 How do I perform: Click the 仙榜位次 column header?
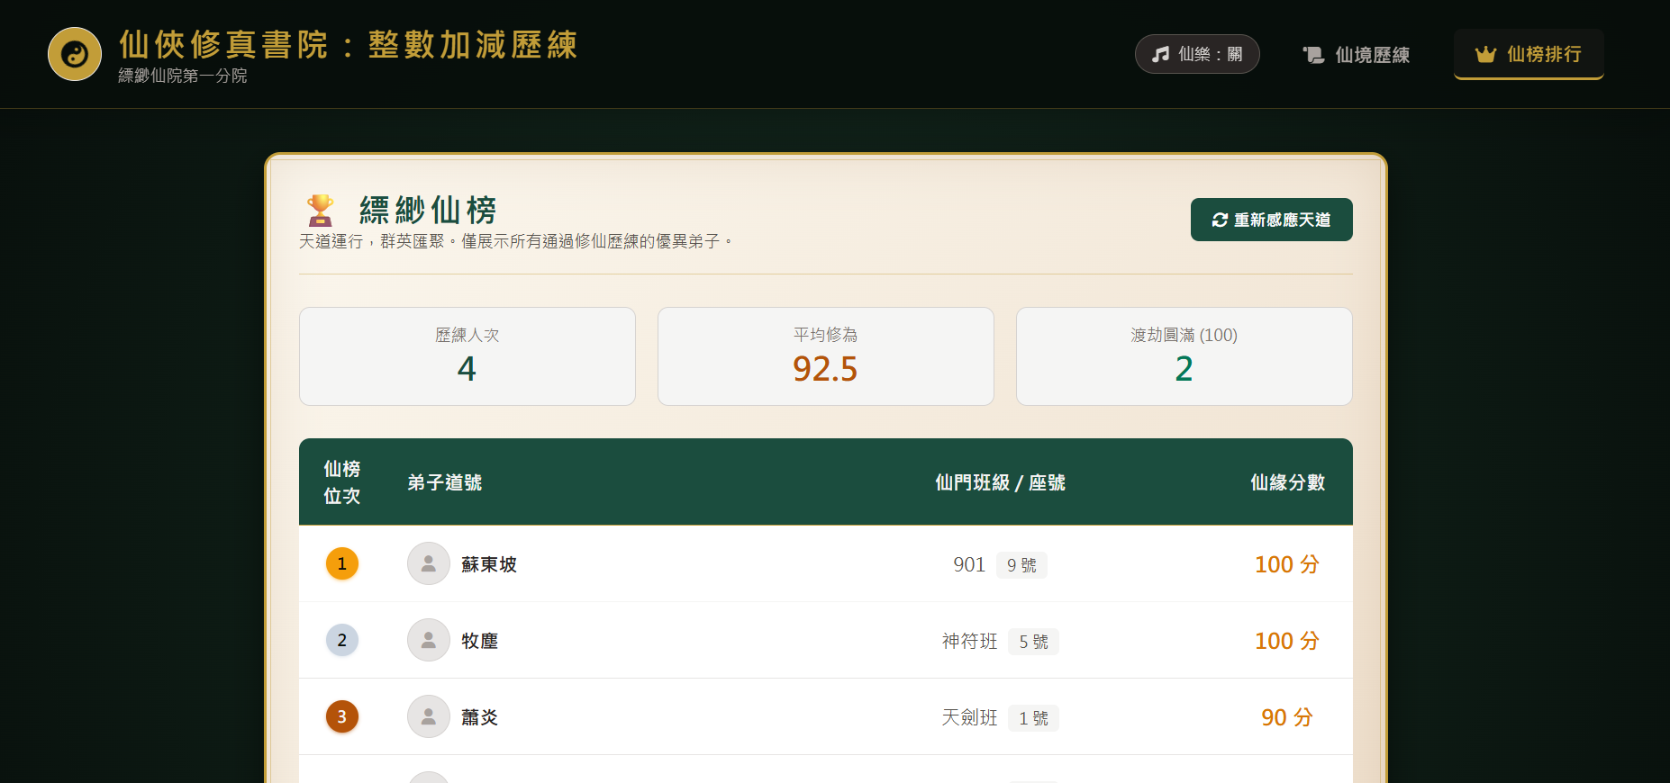point(342,482)
